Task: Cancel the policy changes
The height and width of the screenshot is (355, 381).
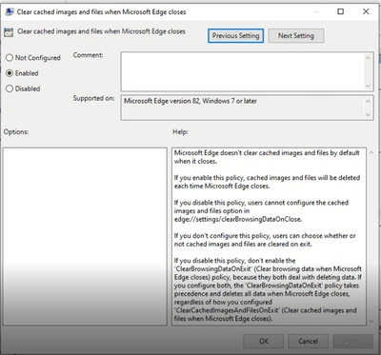Action: tap(308, 342)
